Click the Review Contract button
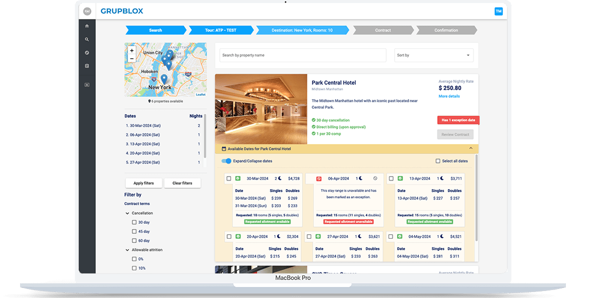Image resolution: width=590 pixels, height=298 pixels. click(455, 134)
